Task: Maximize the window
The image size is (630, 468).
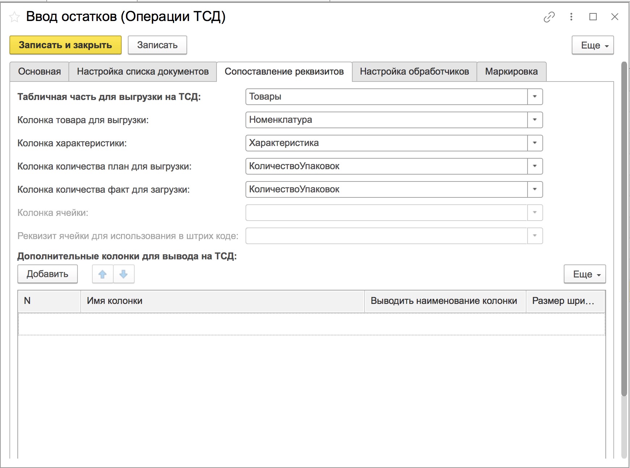Action: 593,17
